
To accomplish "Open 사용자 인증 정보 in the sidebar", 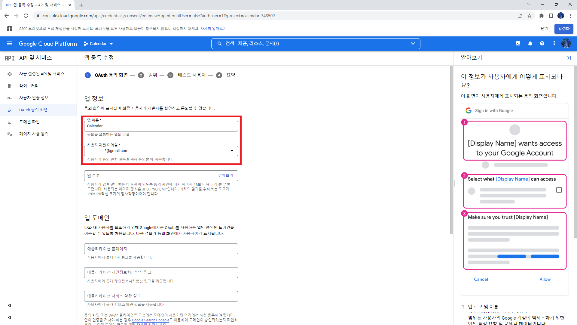I will pyautogui.click(x=34, y=98).
